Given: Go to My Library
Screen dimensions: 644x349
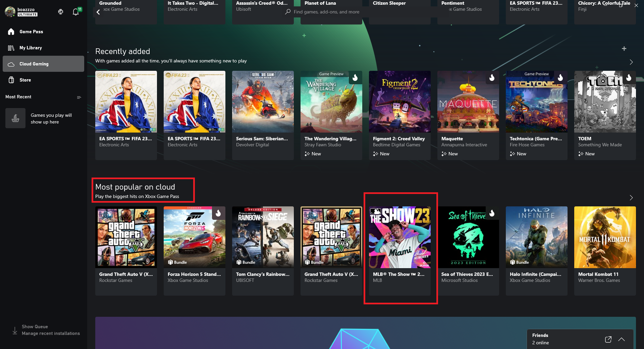Looking at the screenshot, I should [31, 48].
